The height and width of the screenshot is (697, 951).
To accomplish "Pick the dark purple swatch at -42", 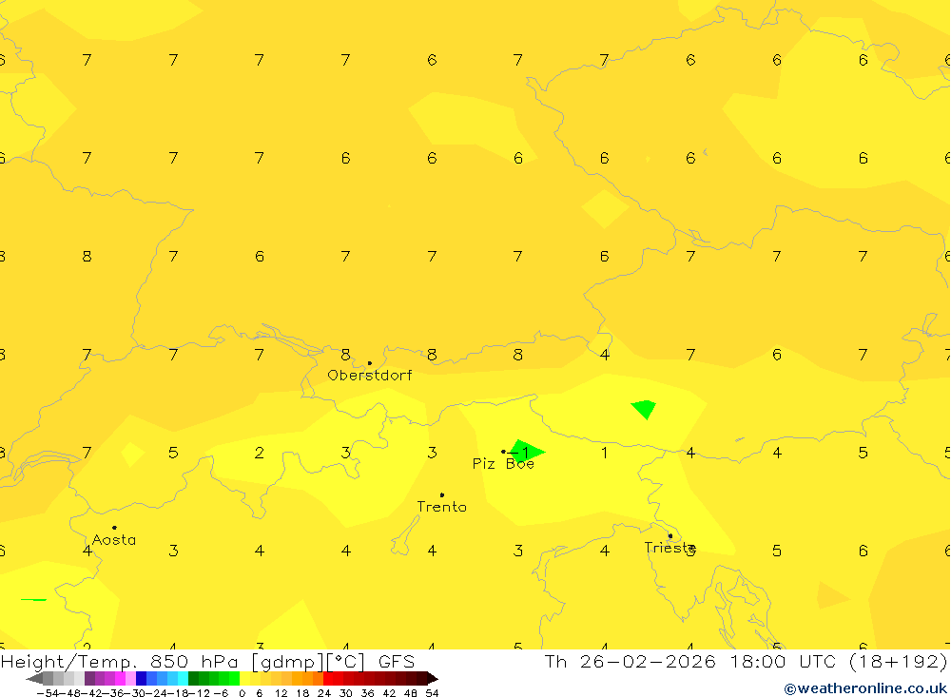I will pyautogui.click(x=89, y=679).
